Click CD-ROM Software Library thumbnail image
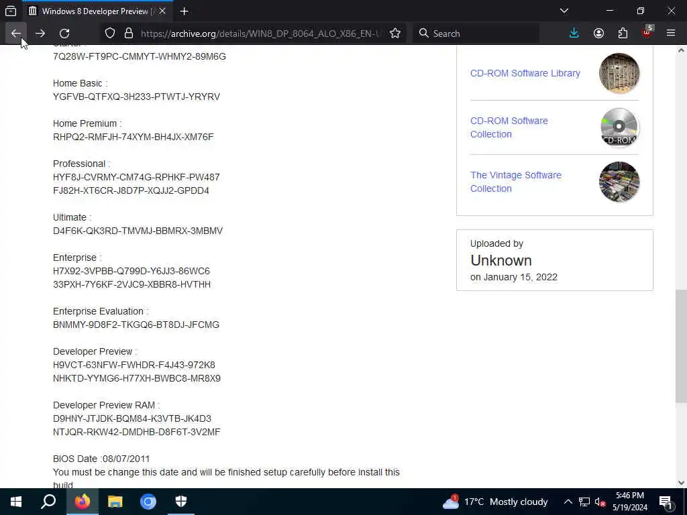 tap(619, 73)
